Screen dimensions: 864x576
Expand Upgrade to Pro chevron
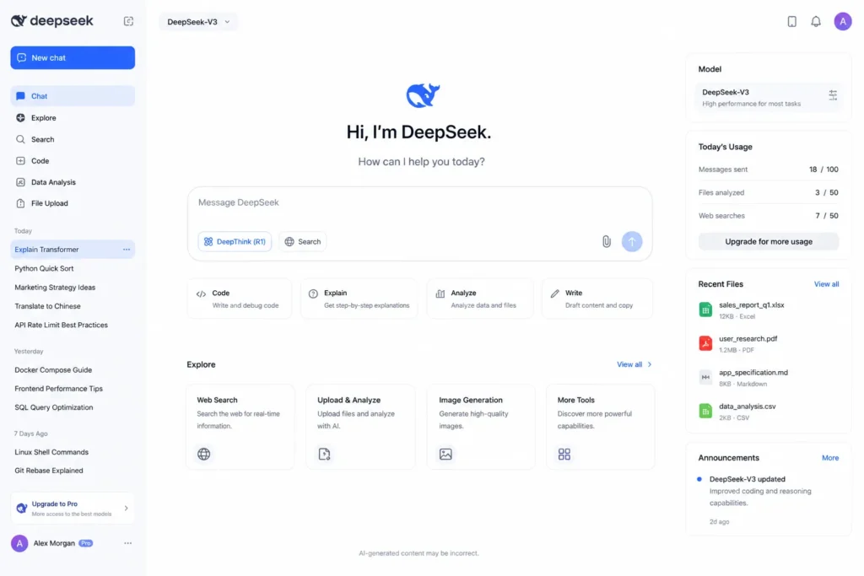(127, 509)
